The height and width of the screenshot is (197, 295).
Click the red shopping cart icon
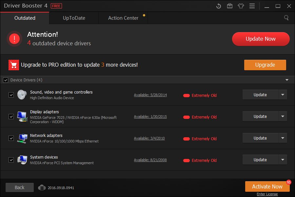[14, 65]
